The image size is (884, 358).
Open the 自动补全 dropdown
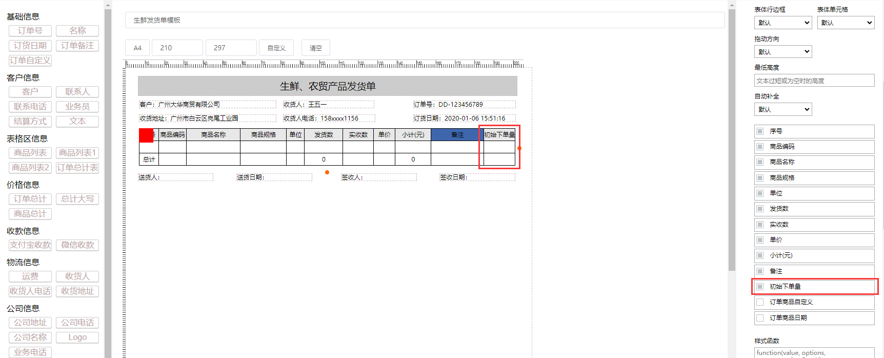[x=782, y=109]
